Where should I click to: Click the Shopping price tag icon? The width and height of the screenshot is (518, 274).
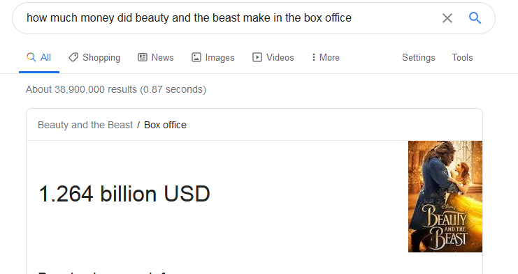coord(73,57)
